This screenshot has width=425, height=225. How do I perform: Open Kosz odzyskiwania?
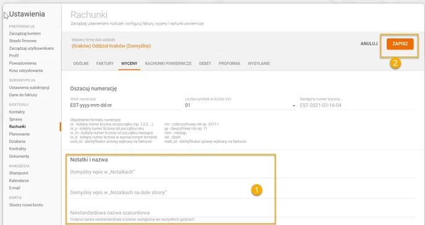pyautogui.click(x=26, y=71)
